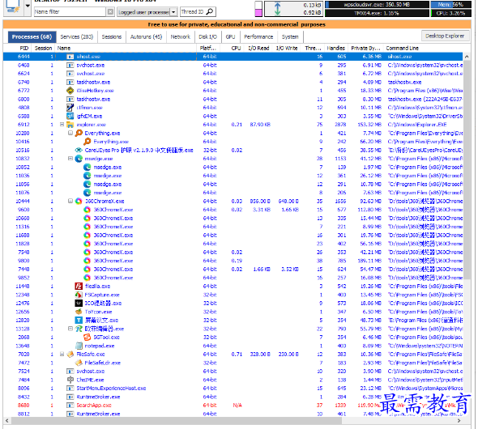Viewport: 478px width, 429px height.
Task: Click the horizontal scrollbar left arrow
Action: coord(7,421)
